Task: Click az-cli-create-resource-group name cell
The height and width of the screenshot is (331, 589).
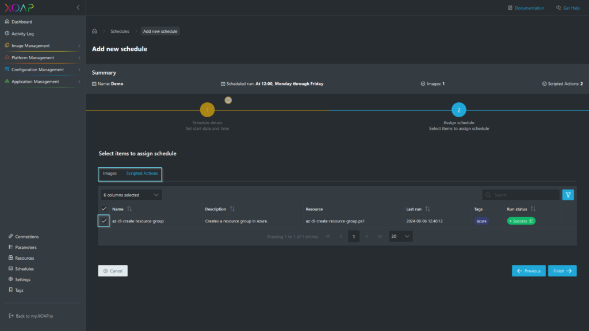Action: [x=138, y=221]
